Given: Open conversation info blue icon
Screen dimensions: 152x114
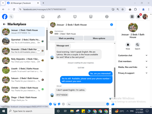Looking at the screenshot, I should tap(112, 25).
